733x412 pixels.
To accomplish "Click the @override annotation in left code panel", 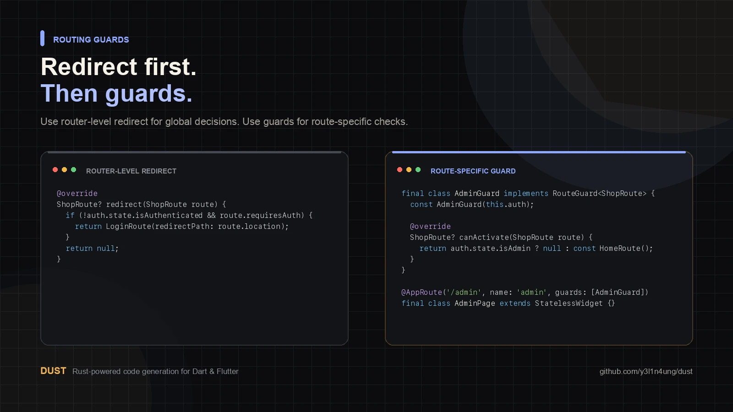I will pos(77,193).
